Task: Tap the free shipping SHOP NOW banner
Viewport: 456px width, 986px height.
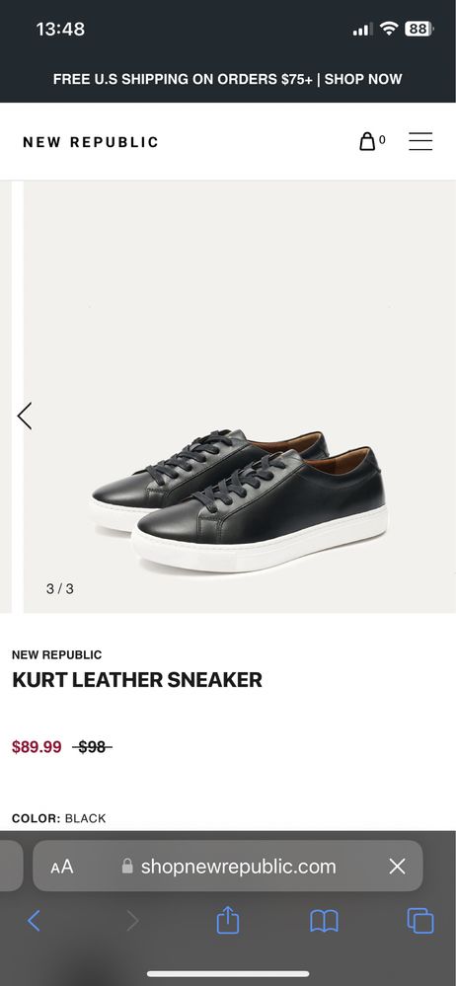Action: pyautogui.click(x=228, y=79)
